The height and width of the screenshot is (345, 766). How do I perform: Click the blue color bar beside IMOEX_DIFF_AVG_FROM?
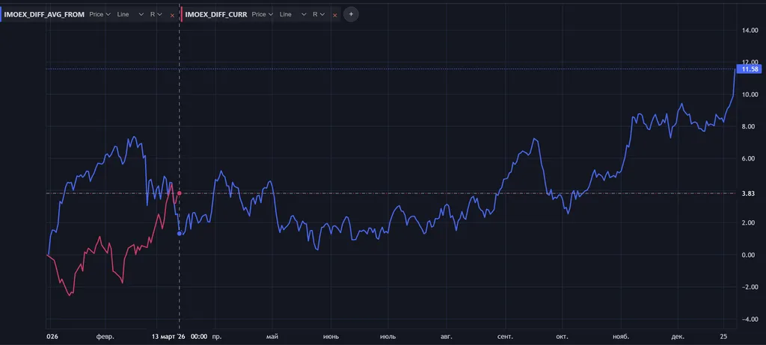(1, 14)
